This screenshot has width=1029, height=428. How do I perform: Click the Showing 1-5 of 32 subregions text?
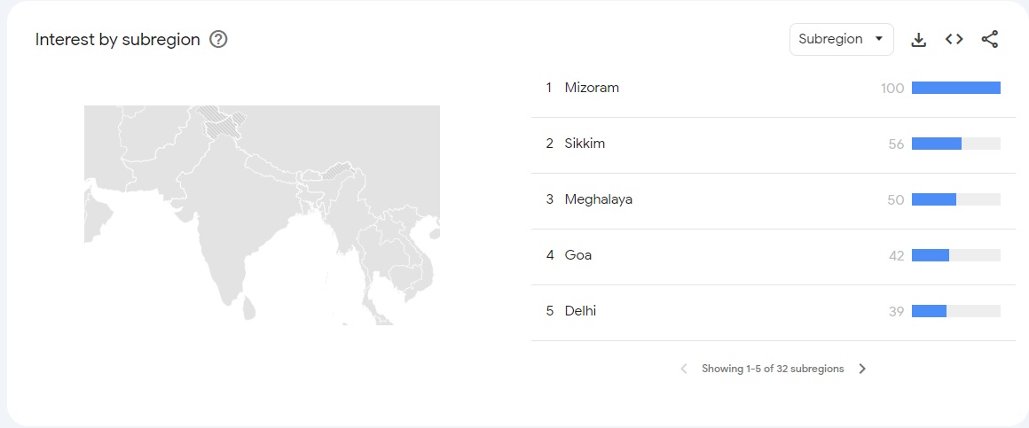point(773,369)
